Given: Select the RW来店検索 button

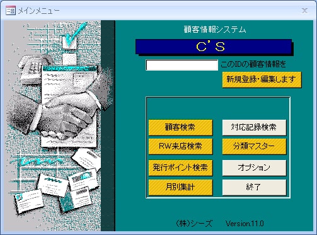Looking at the screenshot, I should [180, 146].
